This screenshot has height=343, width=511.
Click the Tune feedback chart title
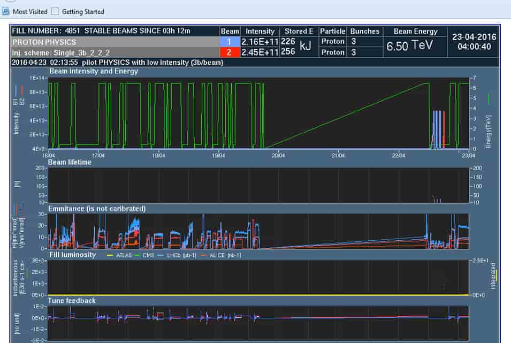coord(72,301)
